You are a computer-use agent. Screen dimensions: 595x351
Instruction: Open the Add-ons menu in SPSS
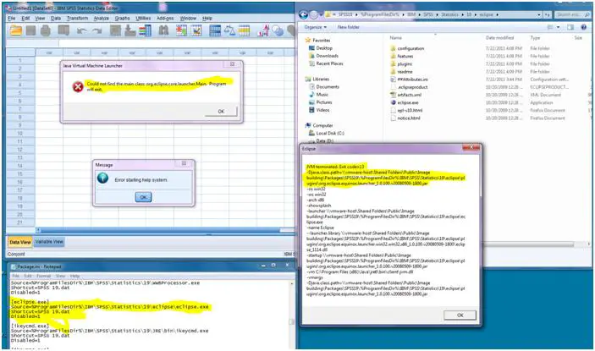tap(165, 19)
